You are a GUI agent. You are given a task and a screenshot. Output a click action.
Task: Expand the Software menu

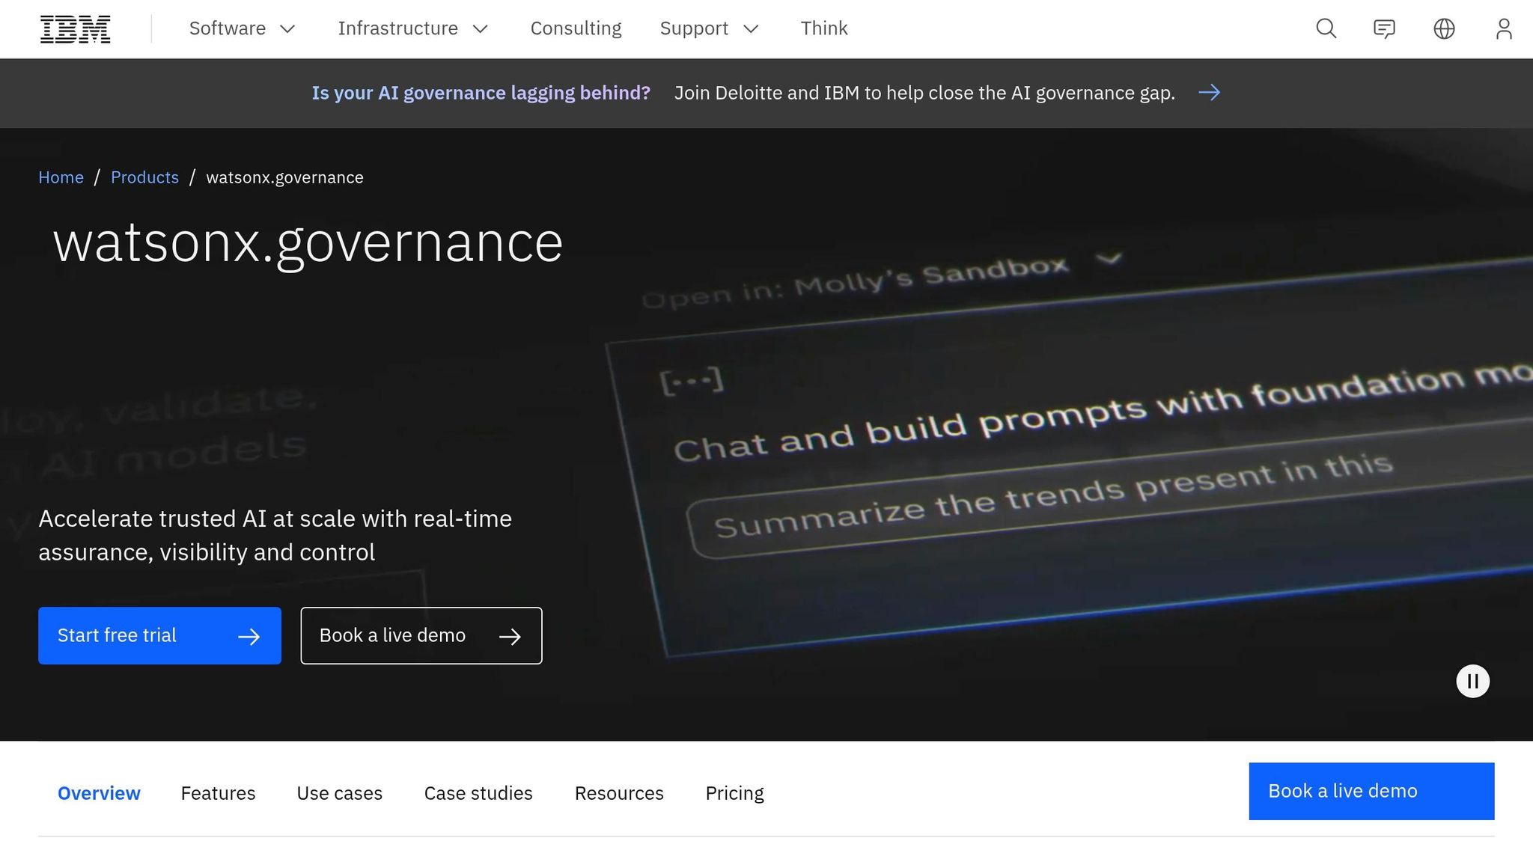[x=242, y=28]
